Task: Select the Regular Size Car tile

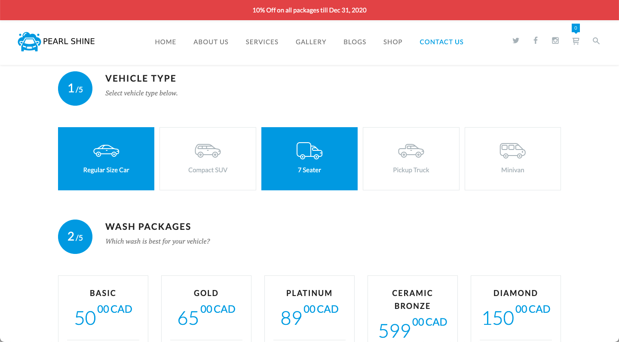Action: pos(106,159)
